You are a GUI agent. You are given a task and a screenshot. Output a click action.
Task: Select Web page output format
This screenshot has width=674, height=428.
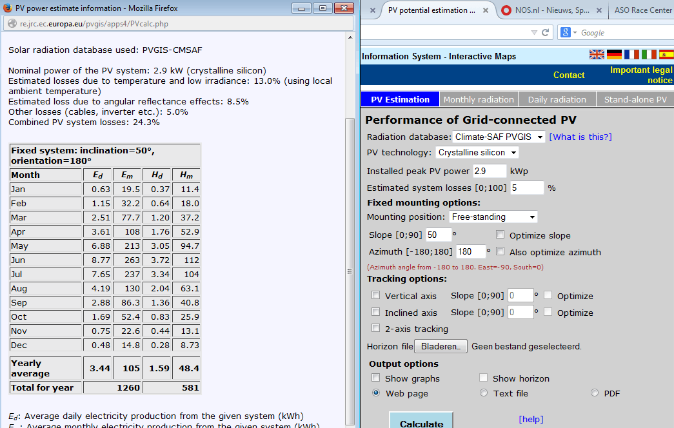pos(376,393)
